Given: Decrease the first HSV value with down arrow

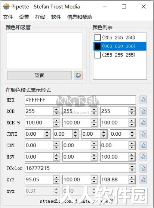Looking at the screenshot, I should pos(56,159).
